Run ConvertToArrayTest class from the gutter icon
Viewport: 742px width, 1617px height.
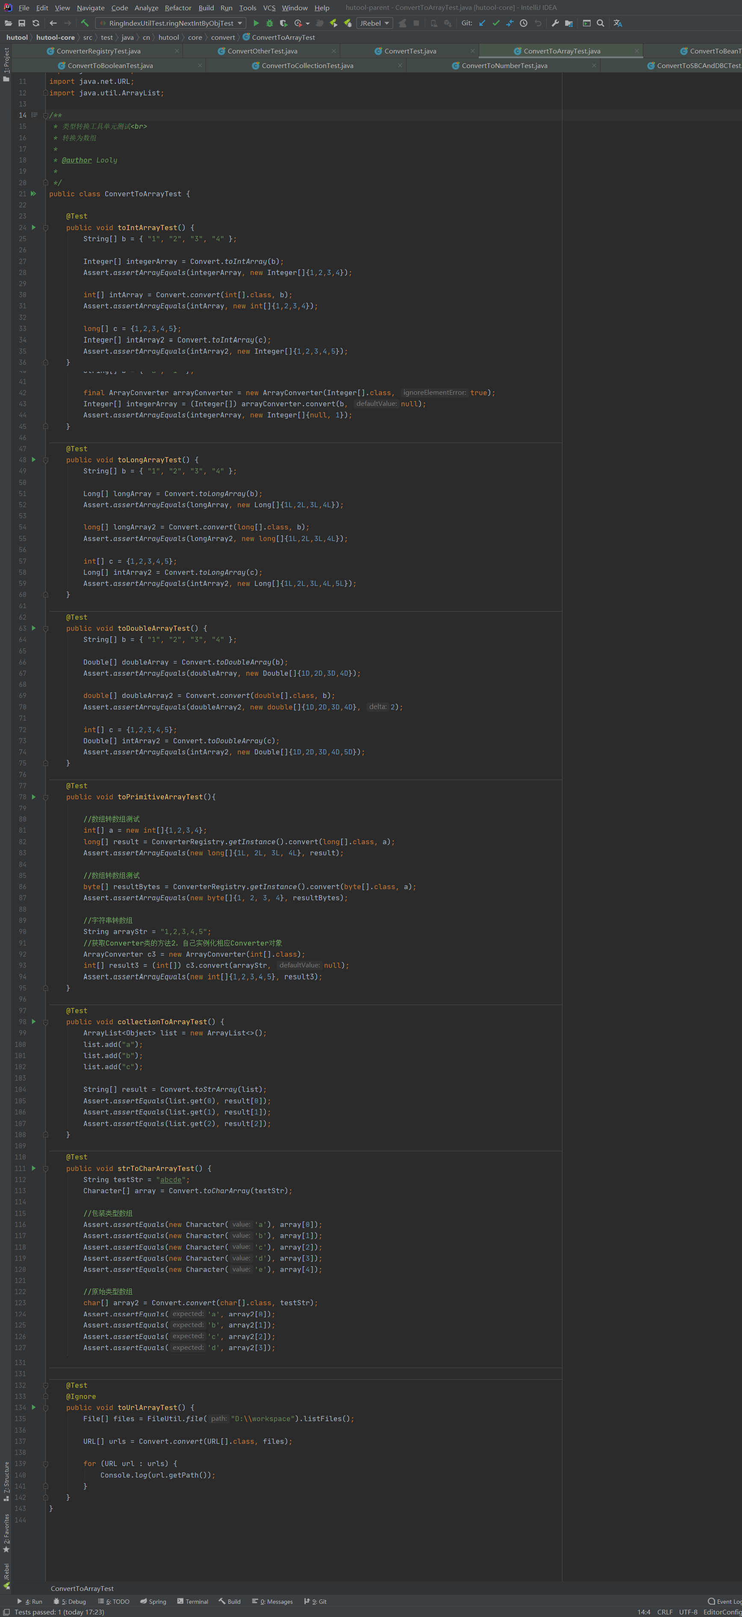33,194
